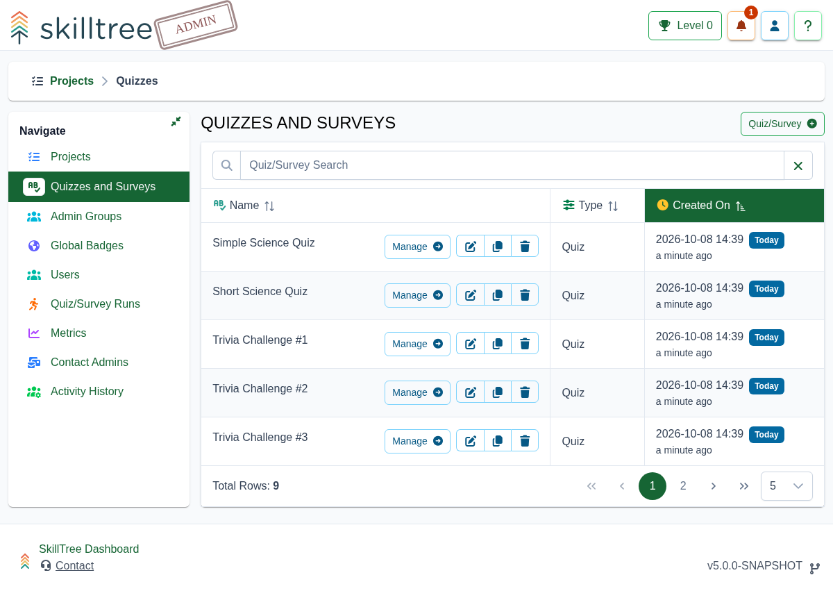Select page 1 in pagination
Image resolution: width=833 pixels, height=591 pixels.
point(653,486)
